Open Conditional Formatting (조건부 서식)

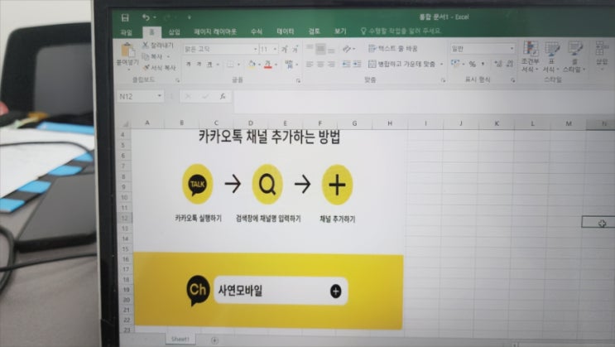530,57
